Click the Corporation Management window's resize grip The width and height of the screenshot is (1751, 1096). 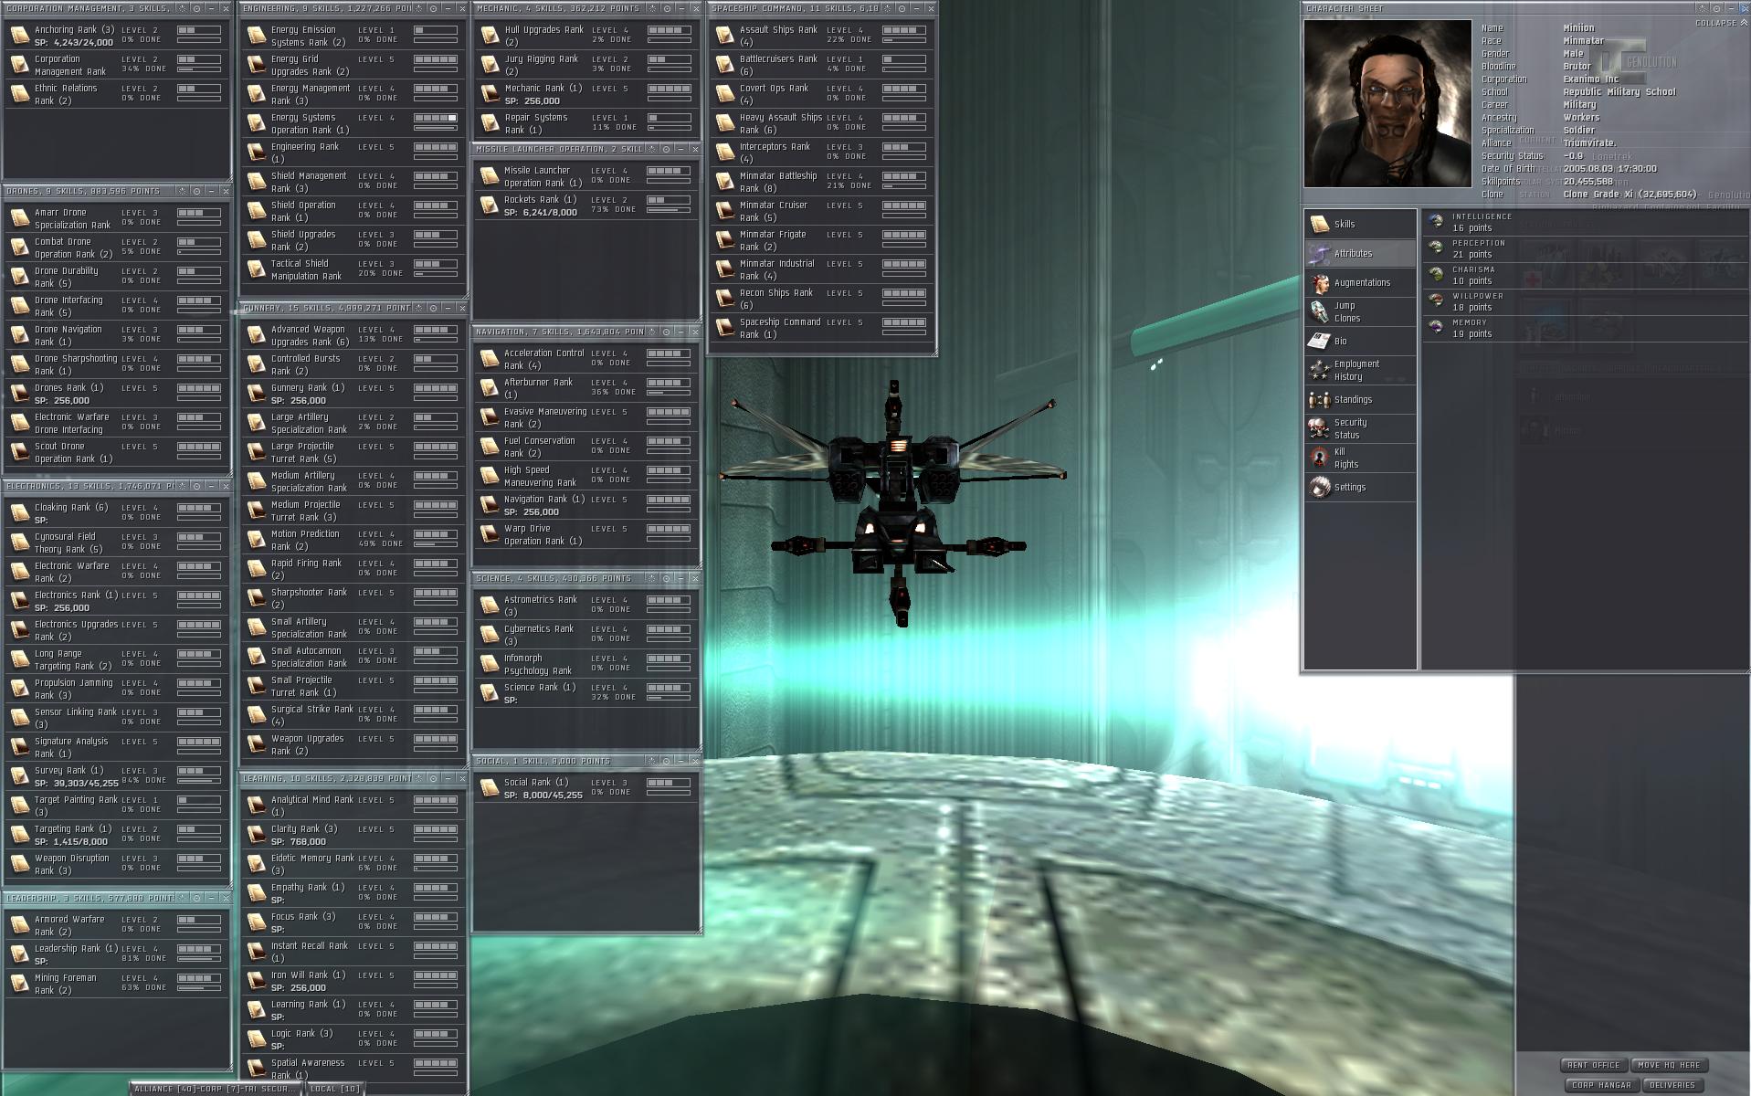pyautogui.click(x=228, y=176)
